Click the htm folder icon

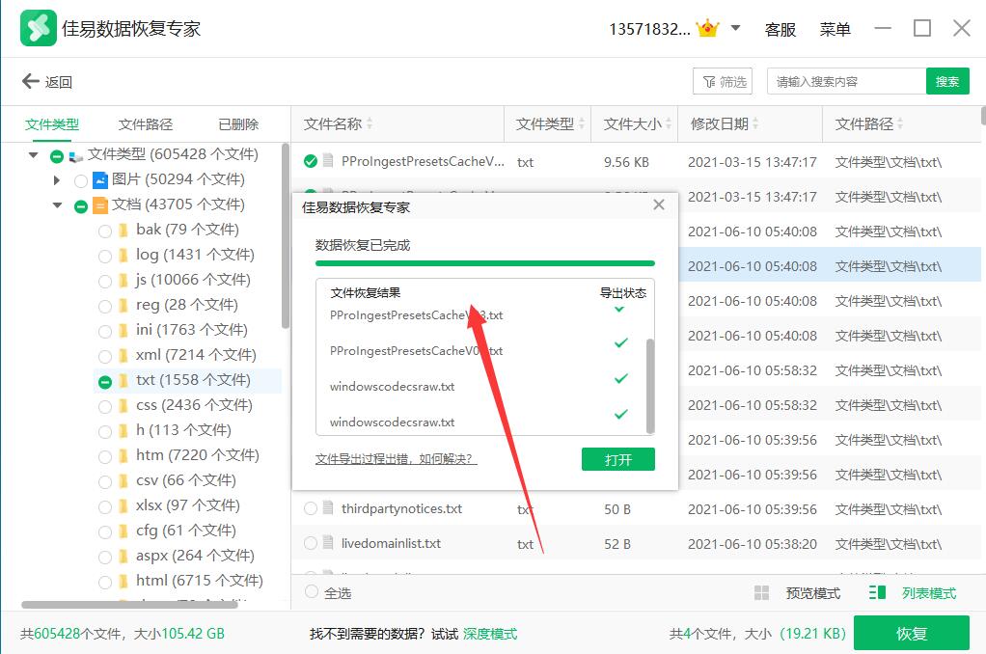123,456
